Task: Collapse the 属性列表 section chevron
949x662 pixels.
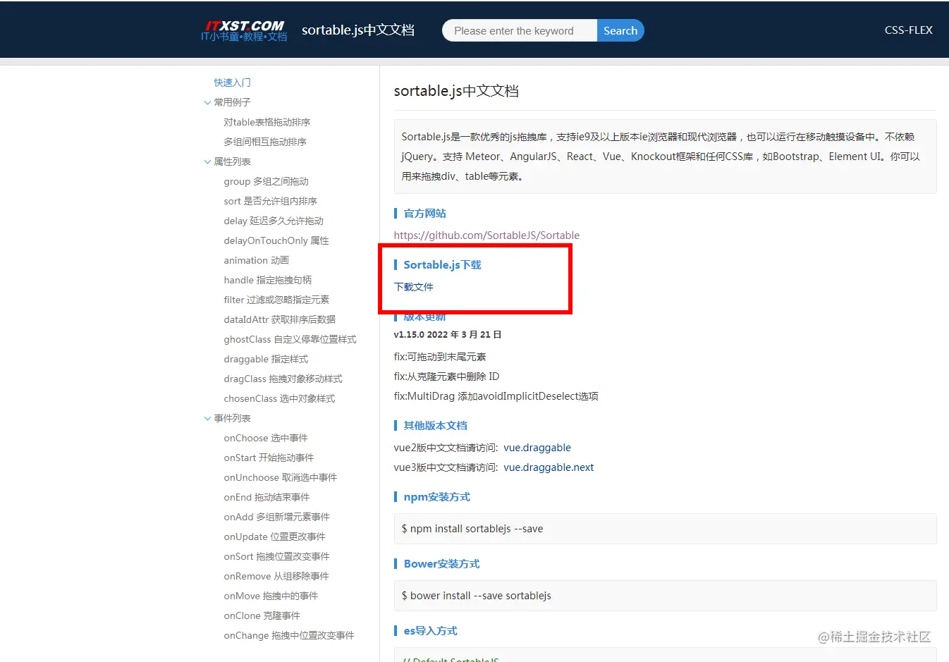Action: (x=207, y=161)
